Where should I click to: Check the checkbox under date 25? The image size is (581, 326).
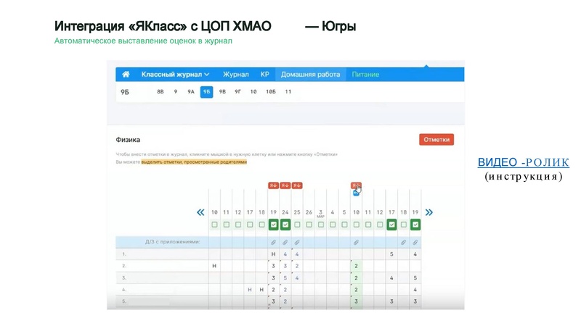pyautogui.click(x=297, y=225)
